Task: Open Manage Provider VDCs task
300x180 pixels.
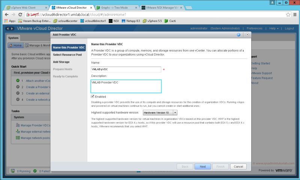Action: [x=35, y=125]
